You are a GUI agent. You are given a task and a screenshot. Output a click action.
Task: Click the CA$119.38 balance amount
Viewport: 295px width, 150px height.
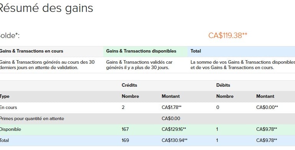[228, 35]
